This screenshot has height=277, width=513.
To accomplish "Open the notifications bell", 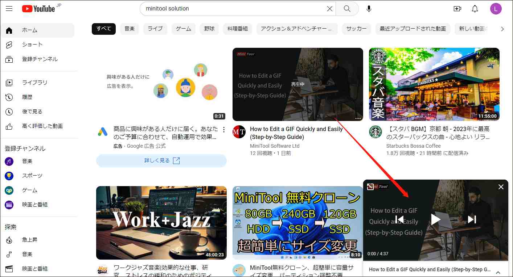I will tap(475, 9).
